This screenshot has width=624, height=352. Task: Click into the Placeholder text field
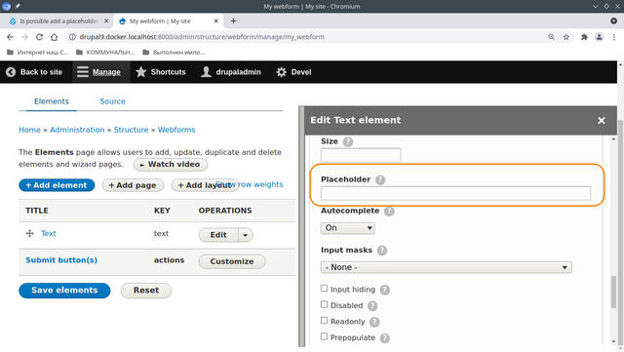(455, 193)
